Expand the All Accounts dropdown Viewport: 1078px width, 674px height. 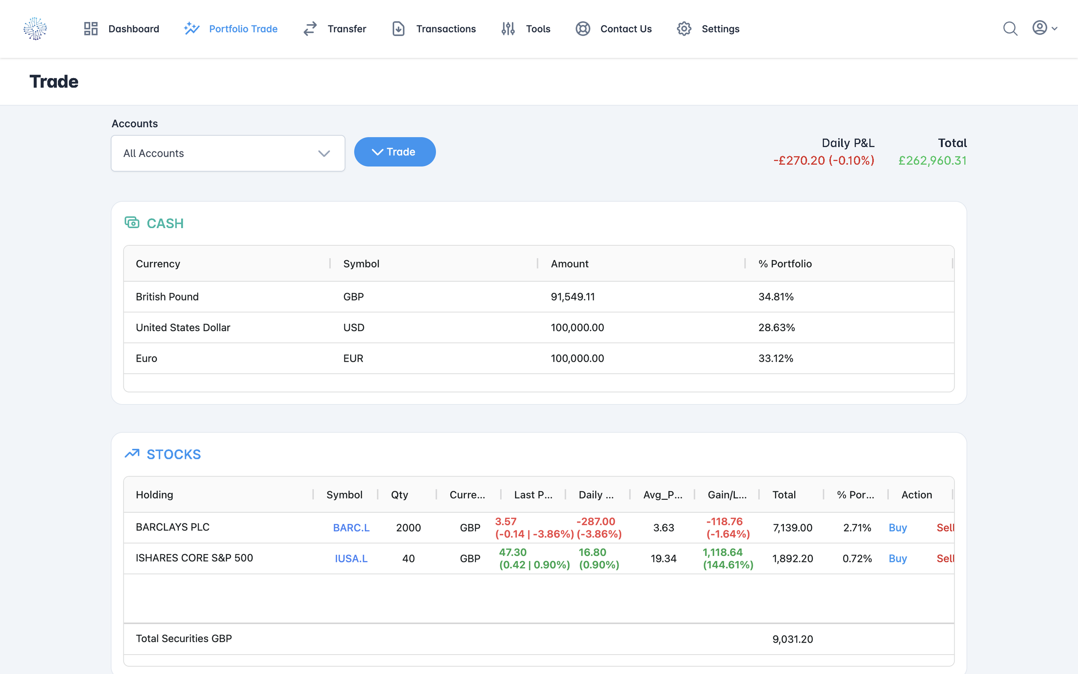228,154
